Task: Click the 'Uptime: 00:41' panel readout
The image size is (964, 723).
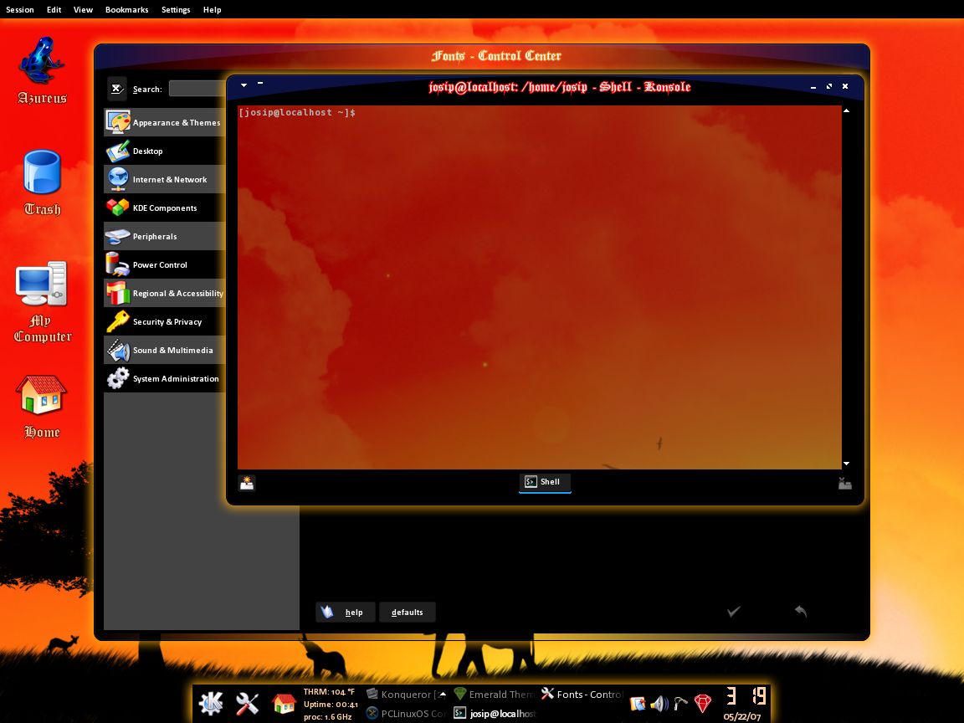Action: pos(331,705)
